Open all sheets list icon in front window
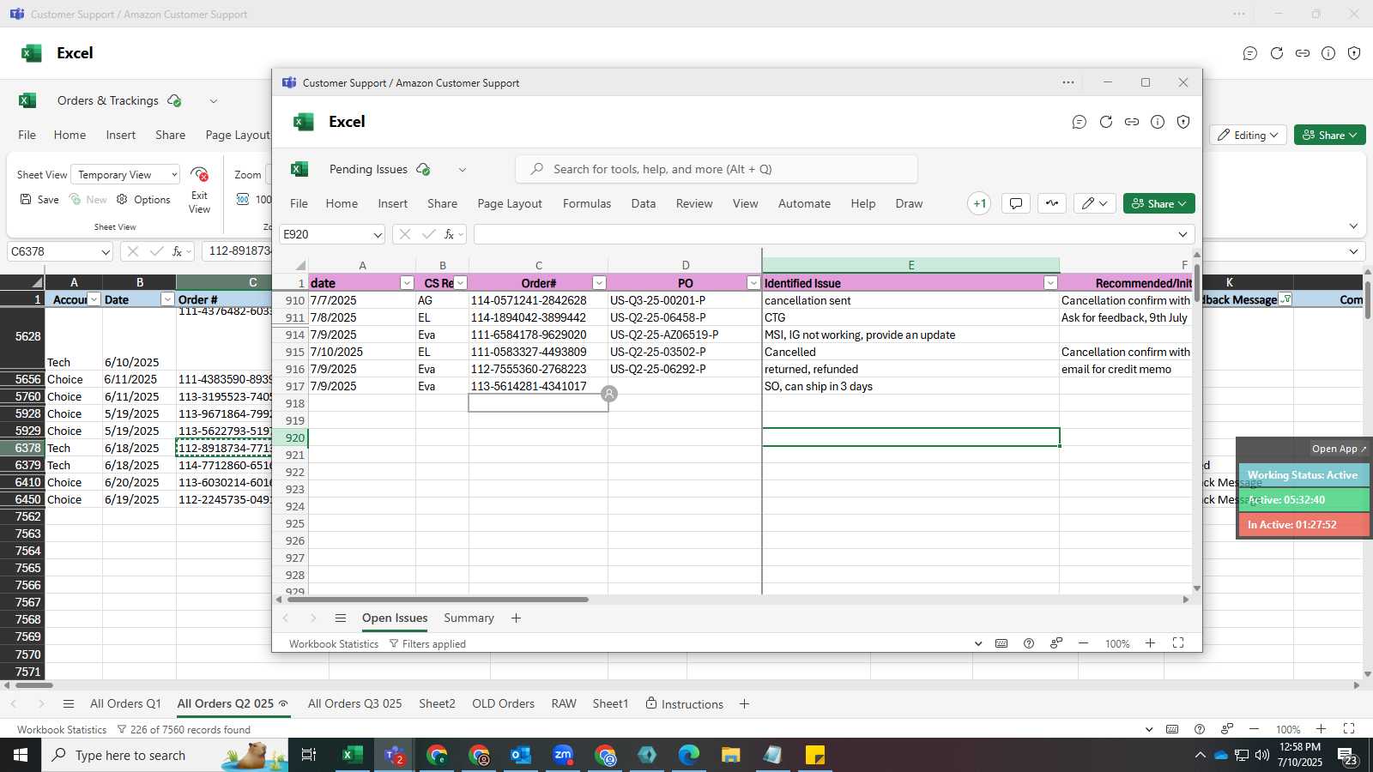 tap(341, 618)
